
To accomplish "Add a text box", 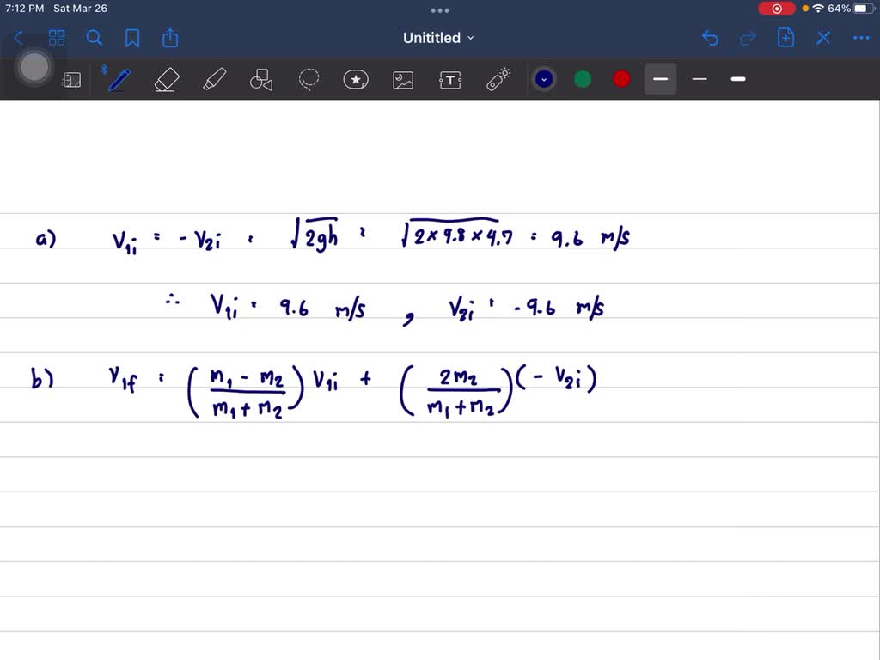I will (450, 79).
